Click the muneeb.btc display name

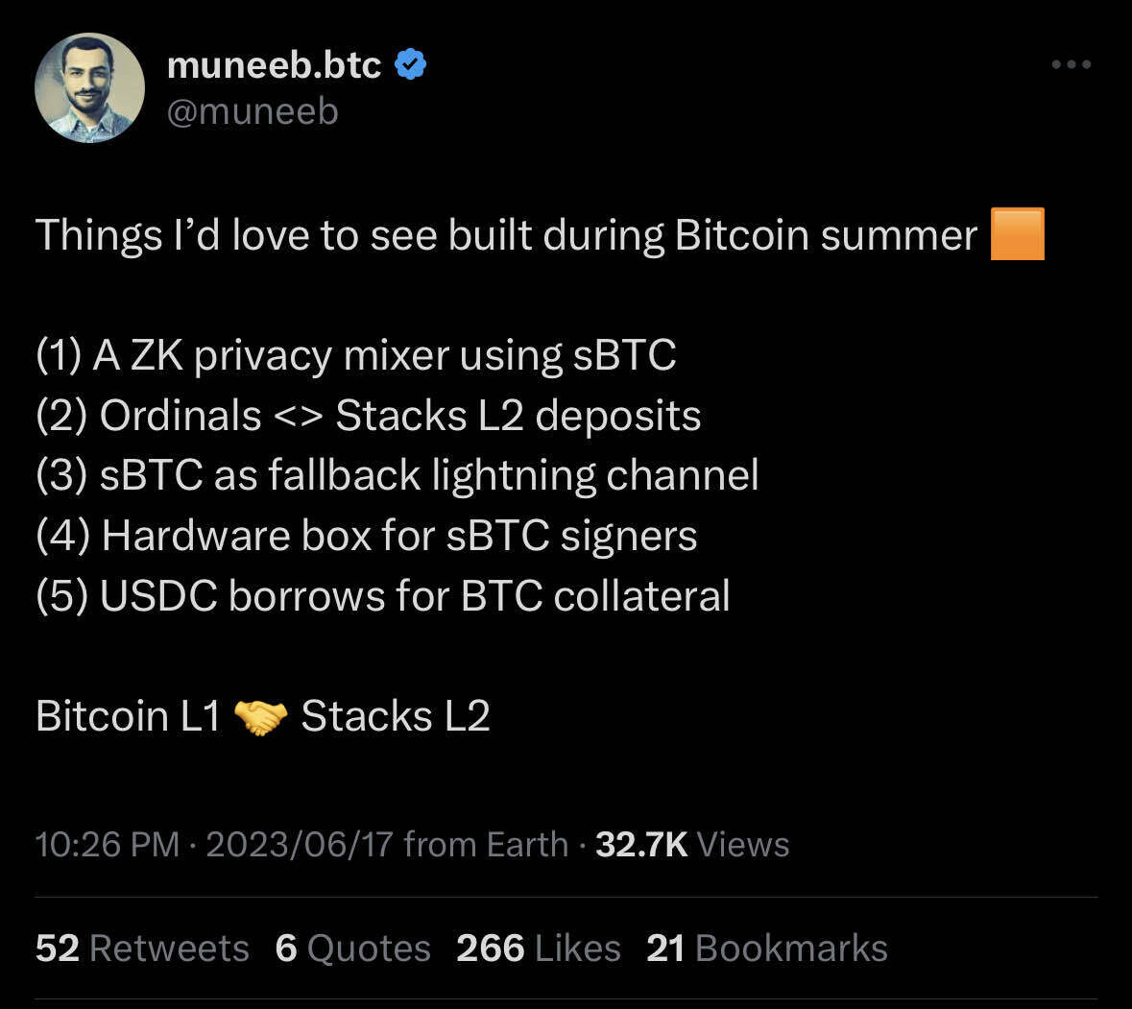274,64
